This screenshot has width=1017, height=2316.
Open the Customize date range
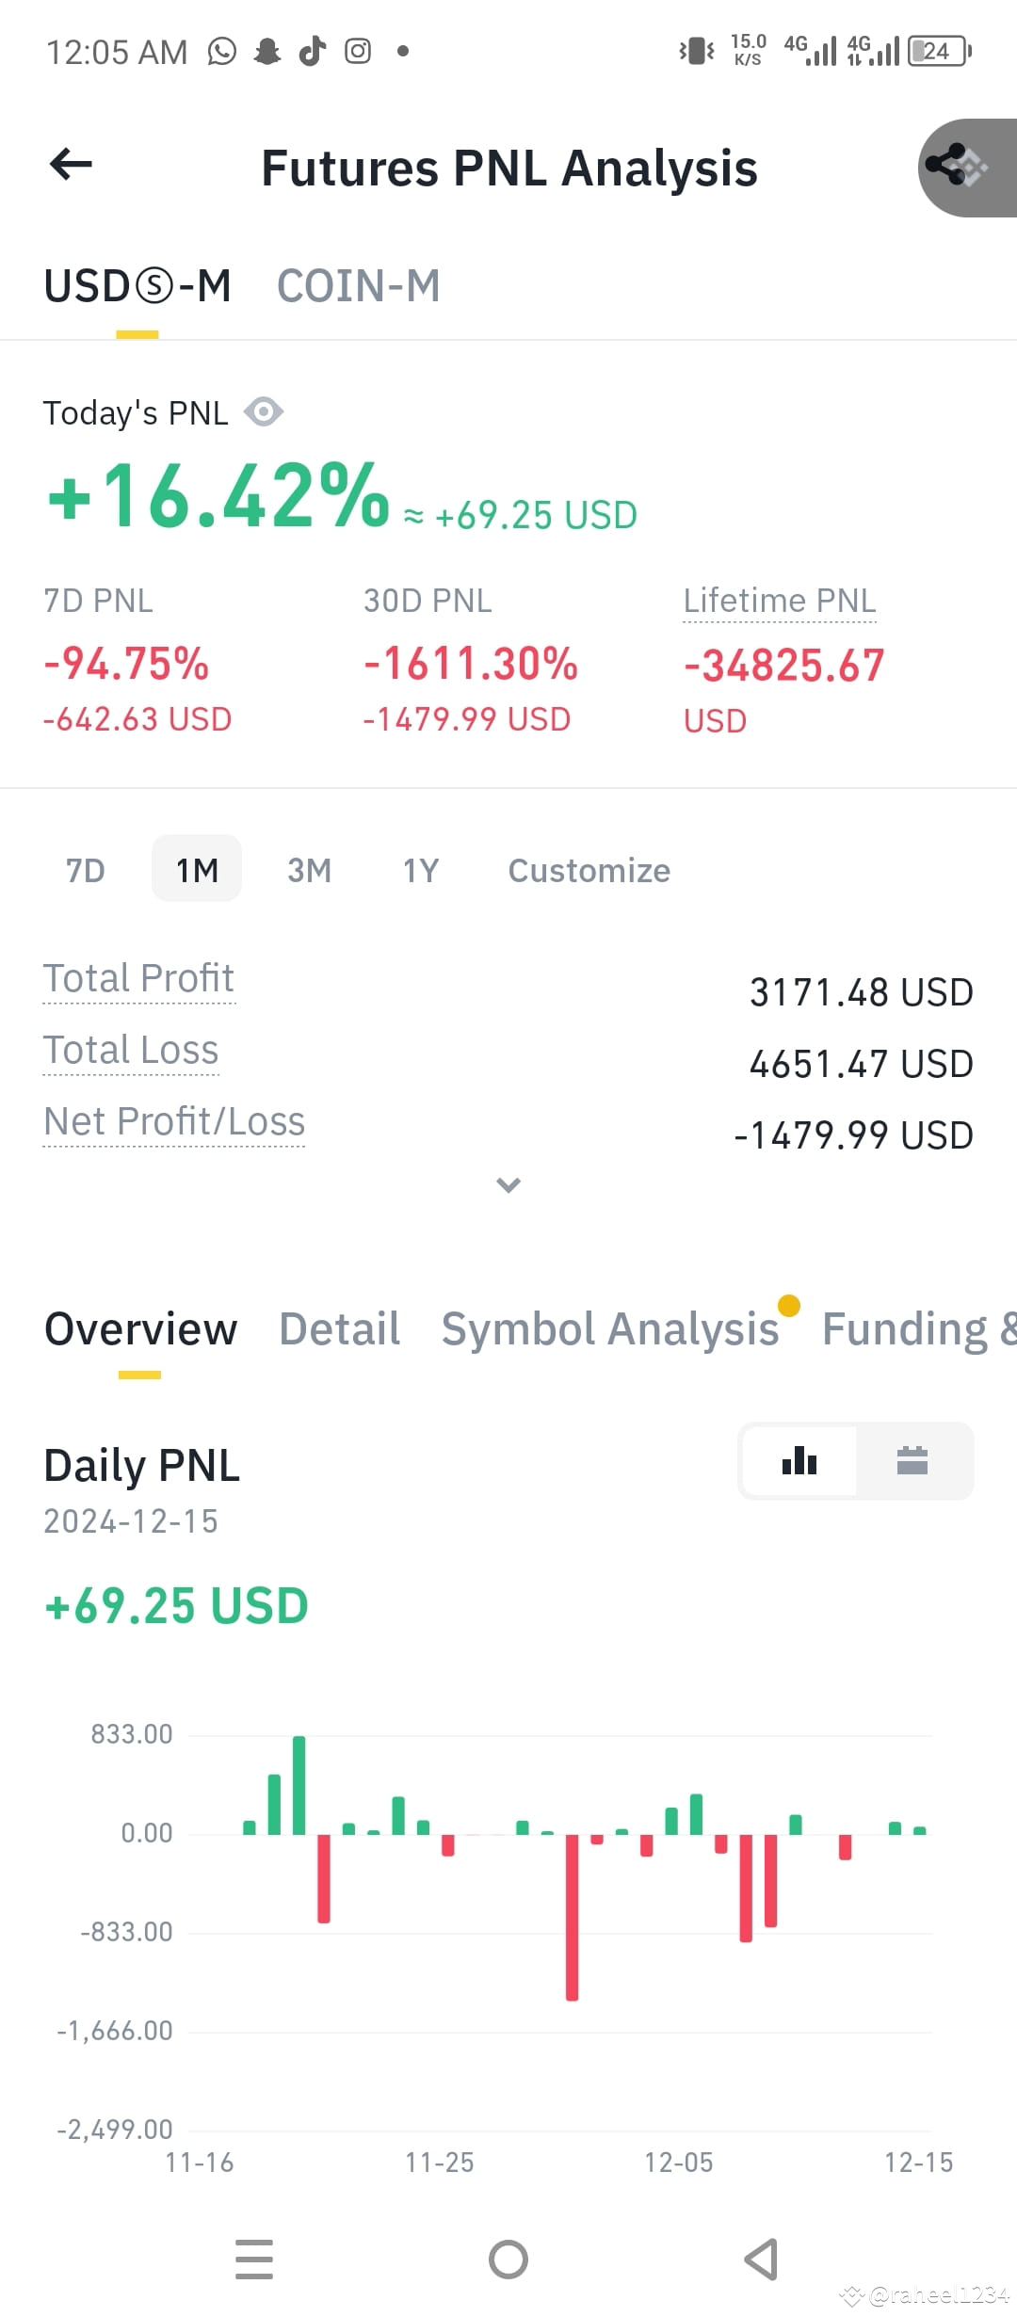click(x=589, y=870)
